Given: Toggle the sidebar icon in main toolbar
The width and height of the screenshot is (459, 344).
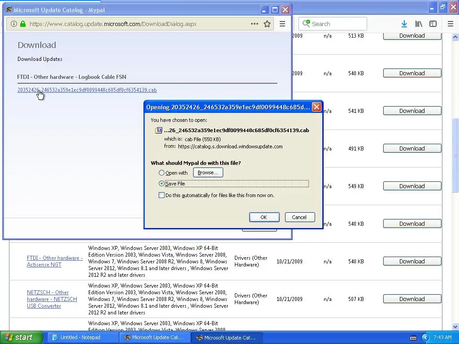Looking at the screenshot, I should point(433,24).
